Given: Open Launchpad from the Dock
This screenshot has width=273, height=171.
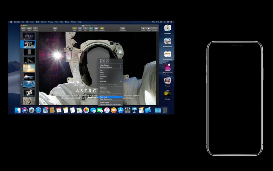Looking at the screenshot, I should click(x=31, y=110).
